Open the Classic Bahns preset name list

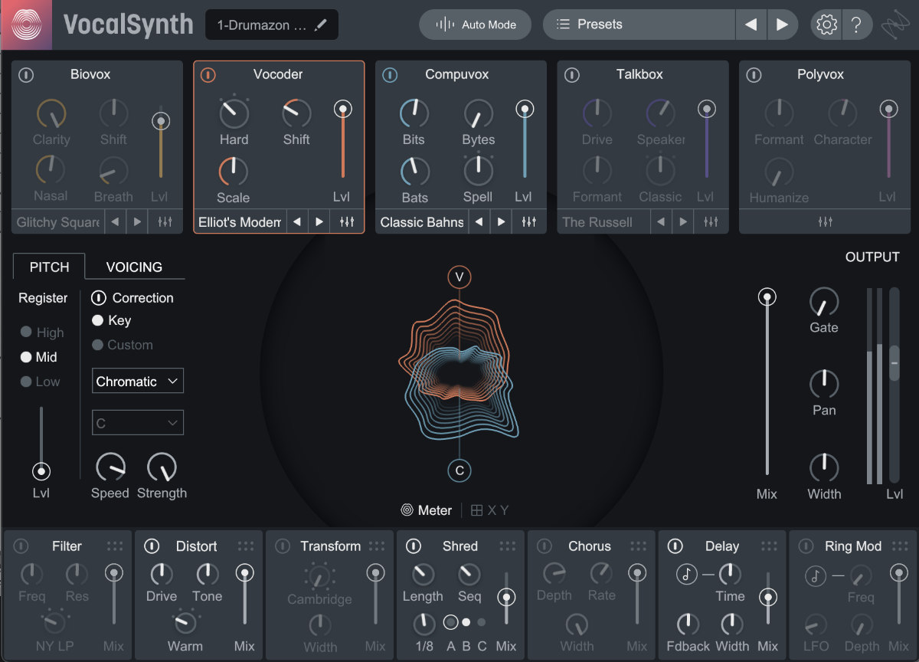422,222
